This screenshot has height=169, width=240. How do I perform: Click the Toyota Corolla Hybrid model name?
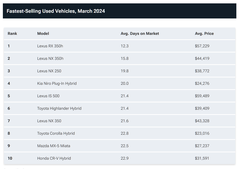click(56, 133)
